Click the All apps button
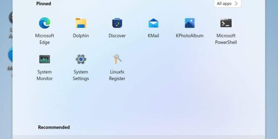Image resolution: width=278 pixels, height=139 pixels. [x=228, y=4]
